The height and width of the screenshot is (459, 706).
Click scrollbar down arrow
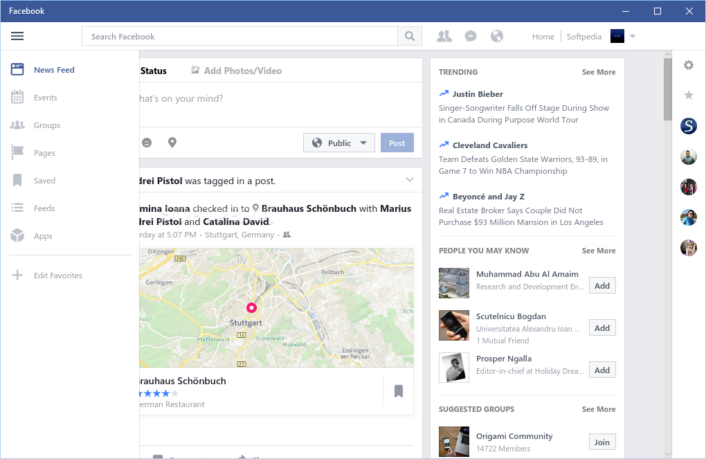pos(668,454)
